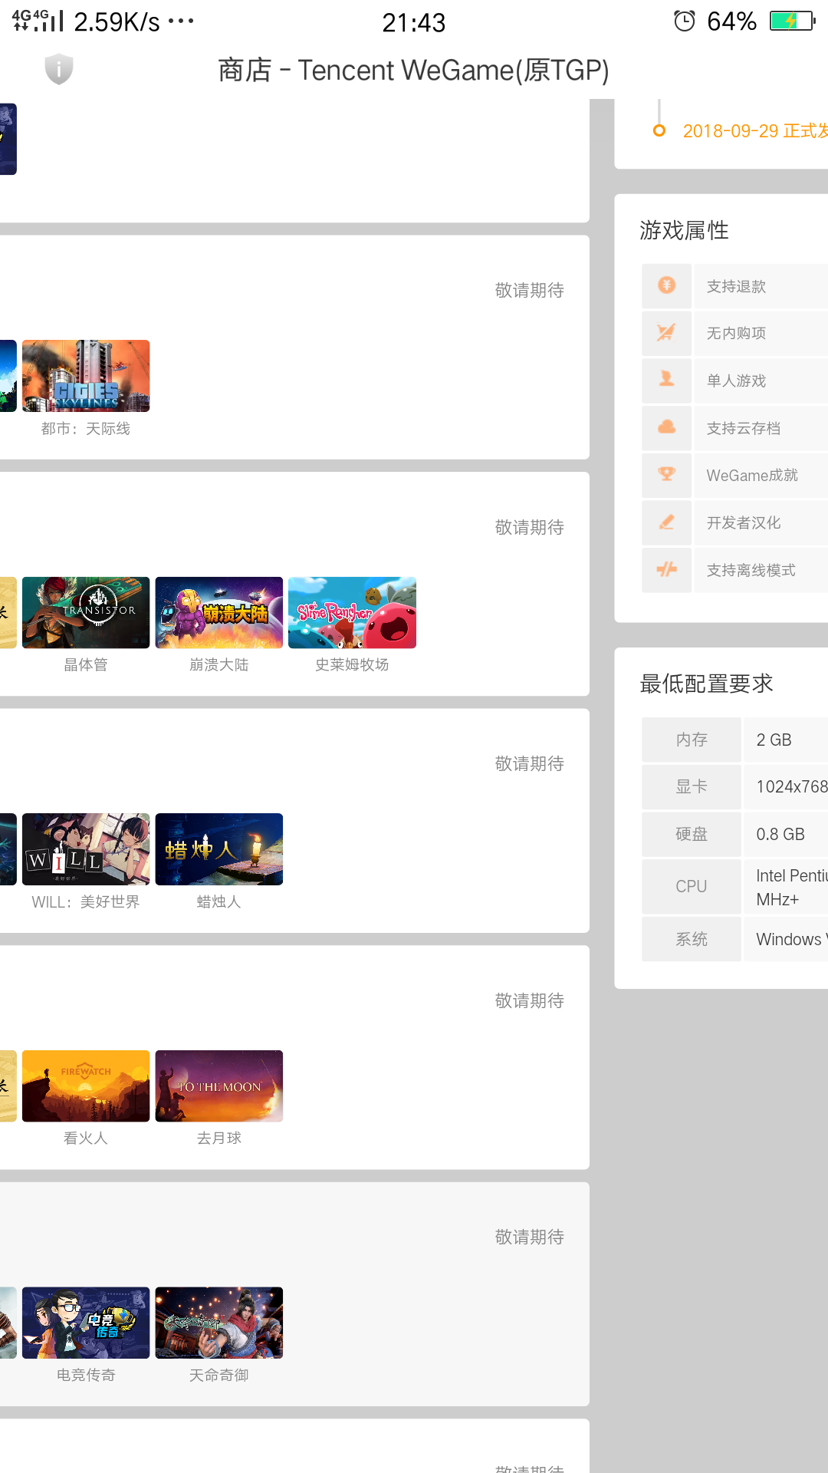
Task: Tap the 晶体管 game title
Action: pyautogui.click(x=86, y=664)
